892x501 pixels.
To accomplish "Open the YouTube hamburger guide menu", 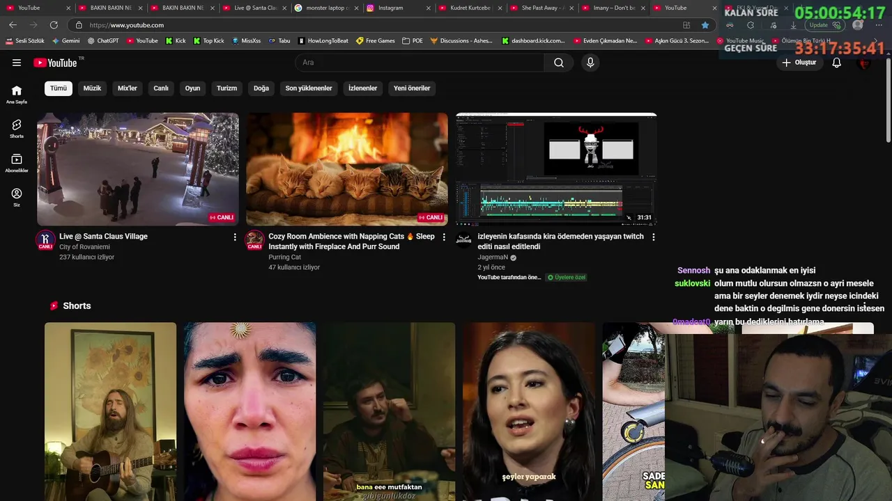I will (17, 63).
